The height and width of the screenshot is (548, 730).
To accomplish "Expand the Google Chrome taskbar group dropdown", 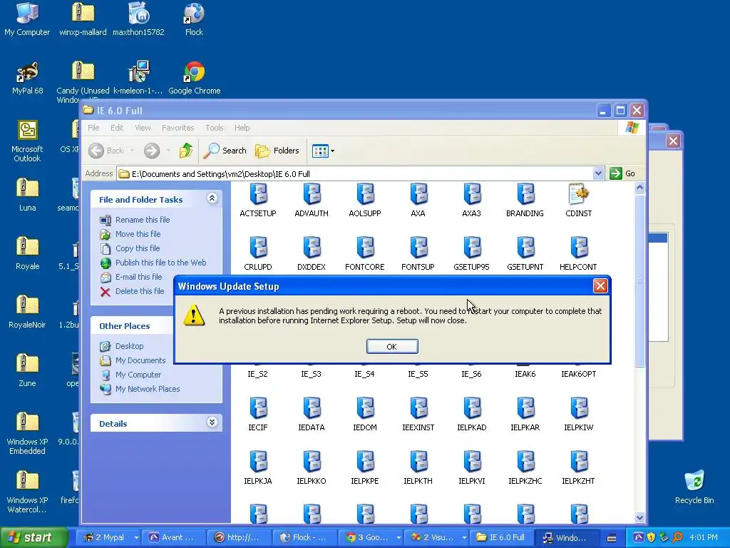I will 399,537.
